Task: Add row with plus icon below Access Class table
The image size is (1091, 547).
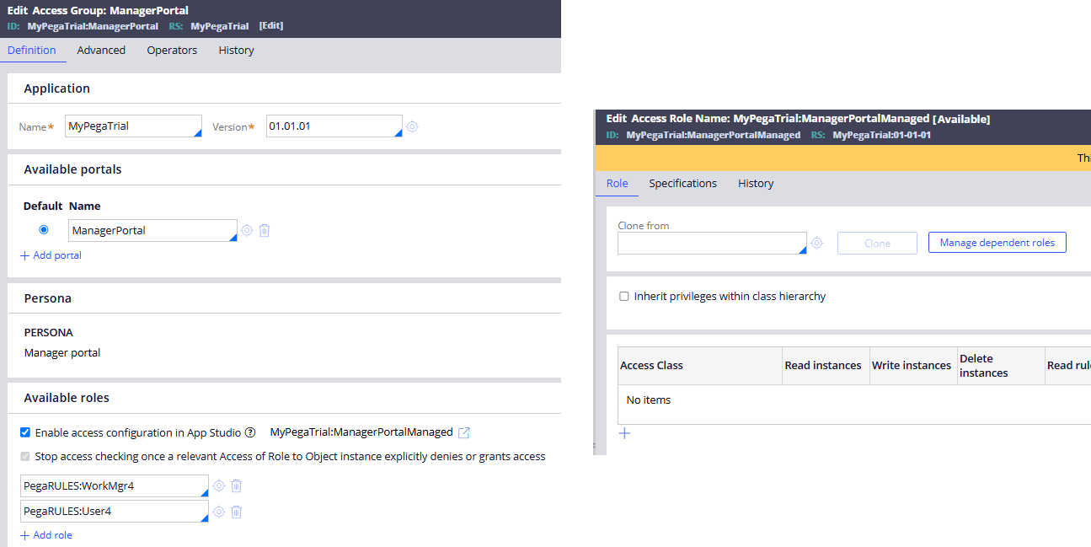Action: point(624,433)
